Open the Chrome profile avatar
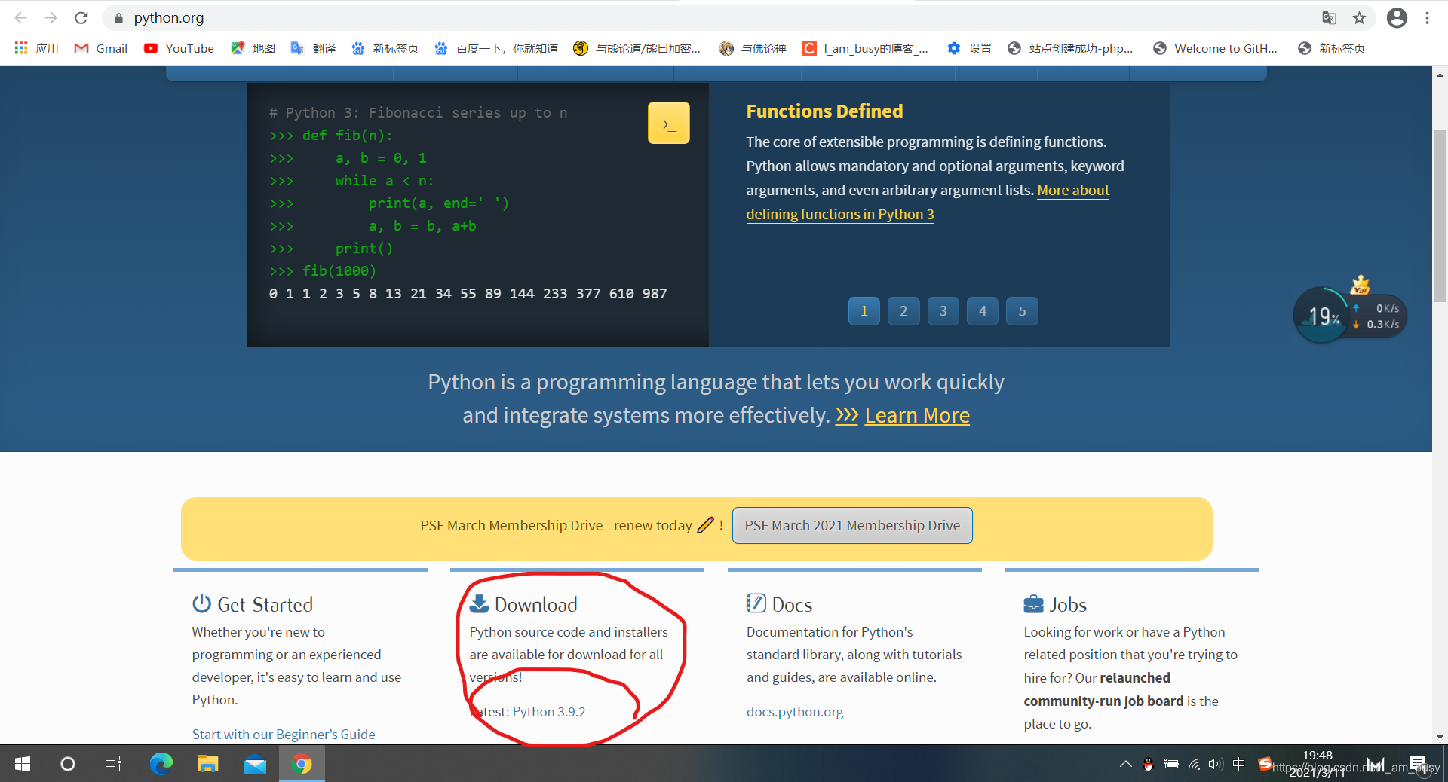This screenshot has width=1448, height=782. tap(1397, 18)
